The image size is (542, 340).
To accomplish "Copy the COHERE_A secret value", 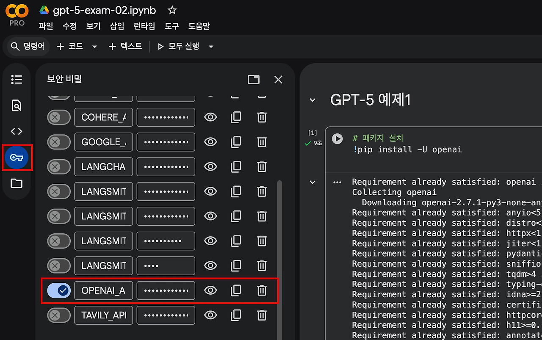I will pos(236,117).
